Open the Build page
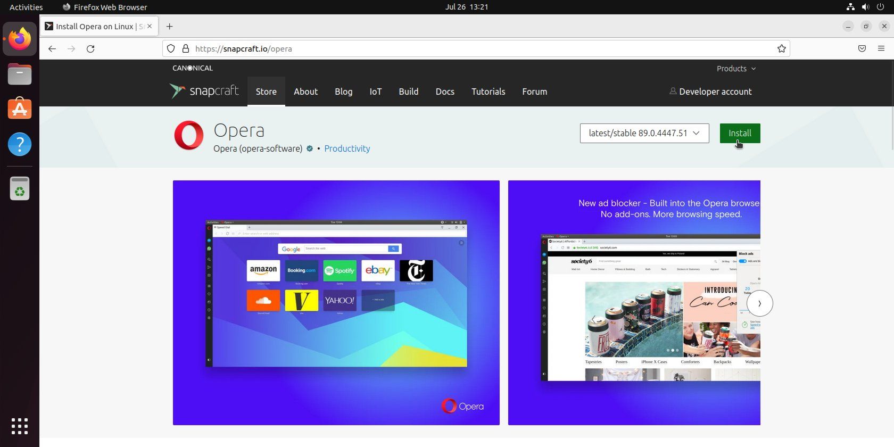Screen dimensions: 894x447 (409, 92)
